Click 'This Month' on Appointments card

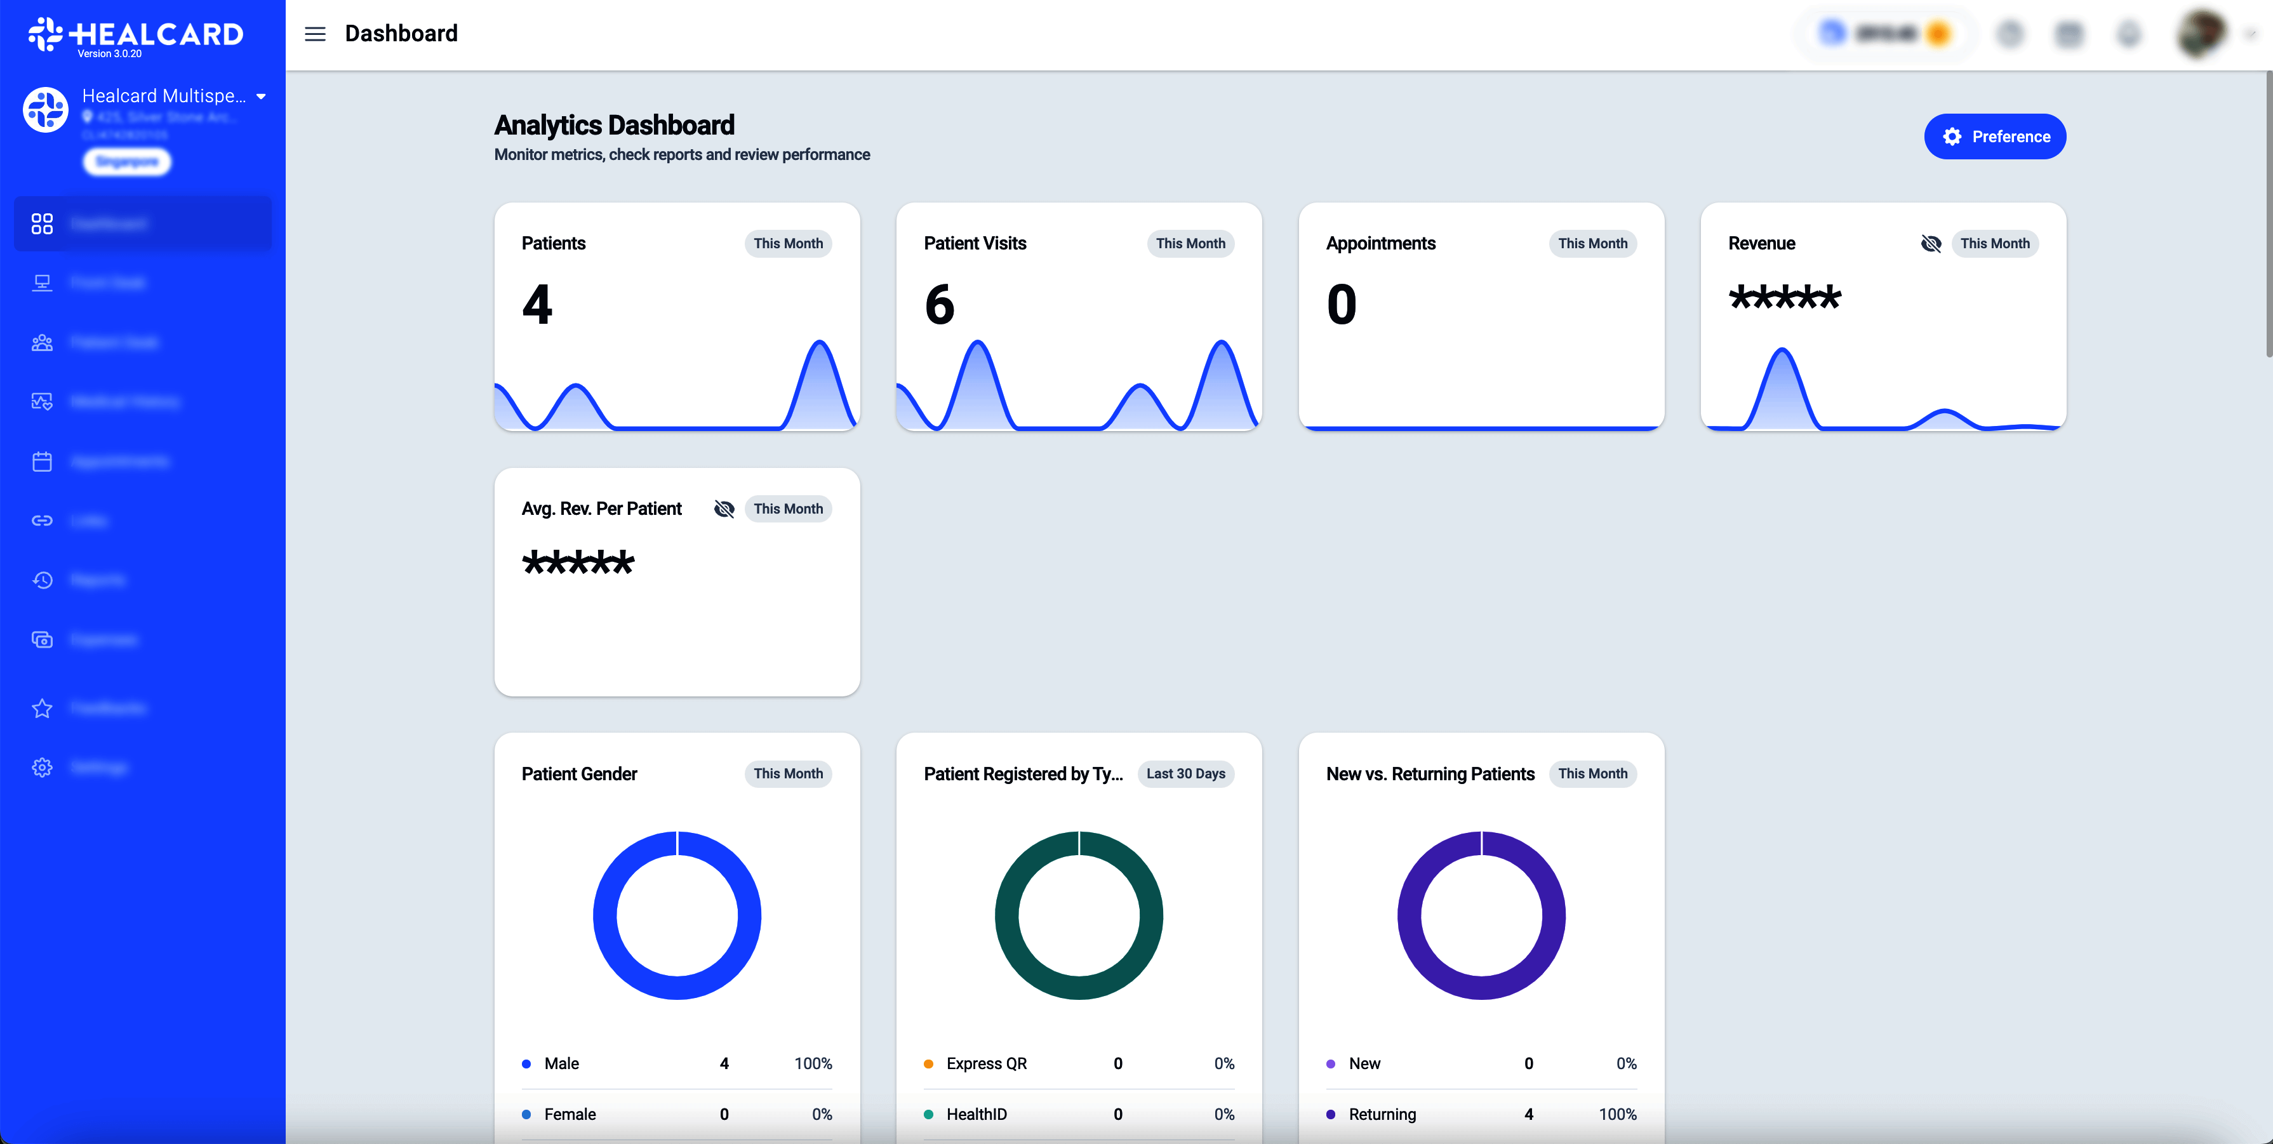[1592, 243]
